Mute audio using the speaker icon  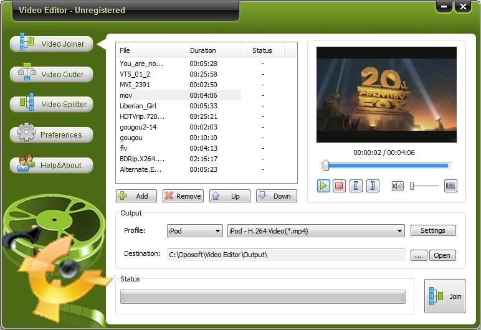(x=398, y=186)
